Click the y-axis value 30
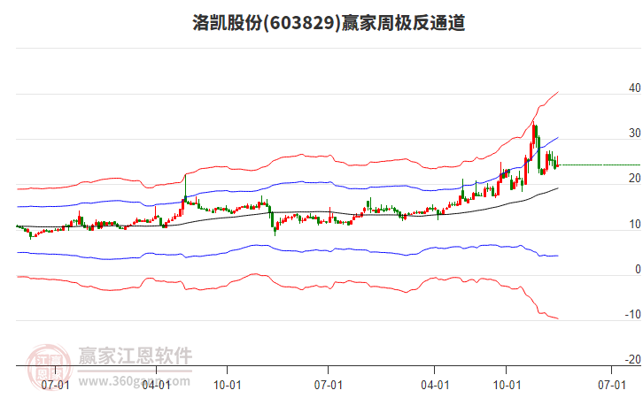The image size is (643, 398). coord(634,133)
